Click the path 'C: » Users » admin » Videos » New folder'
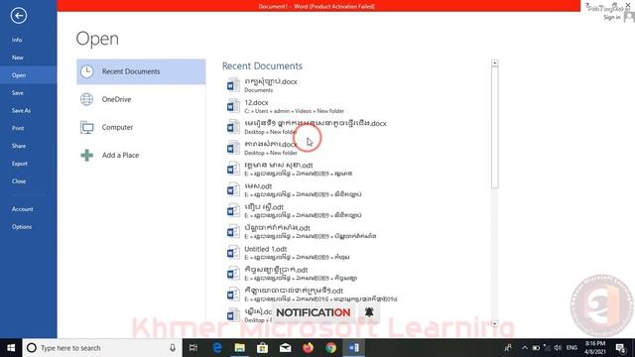This screenshot has height=357, width=635. point(294,111)
